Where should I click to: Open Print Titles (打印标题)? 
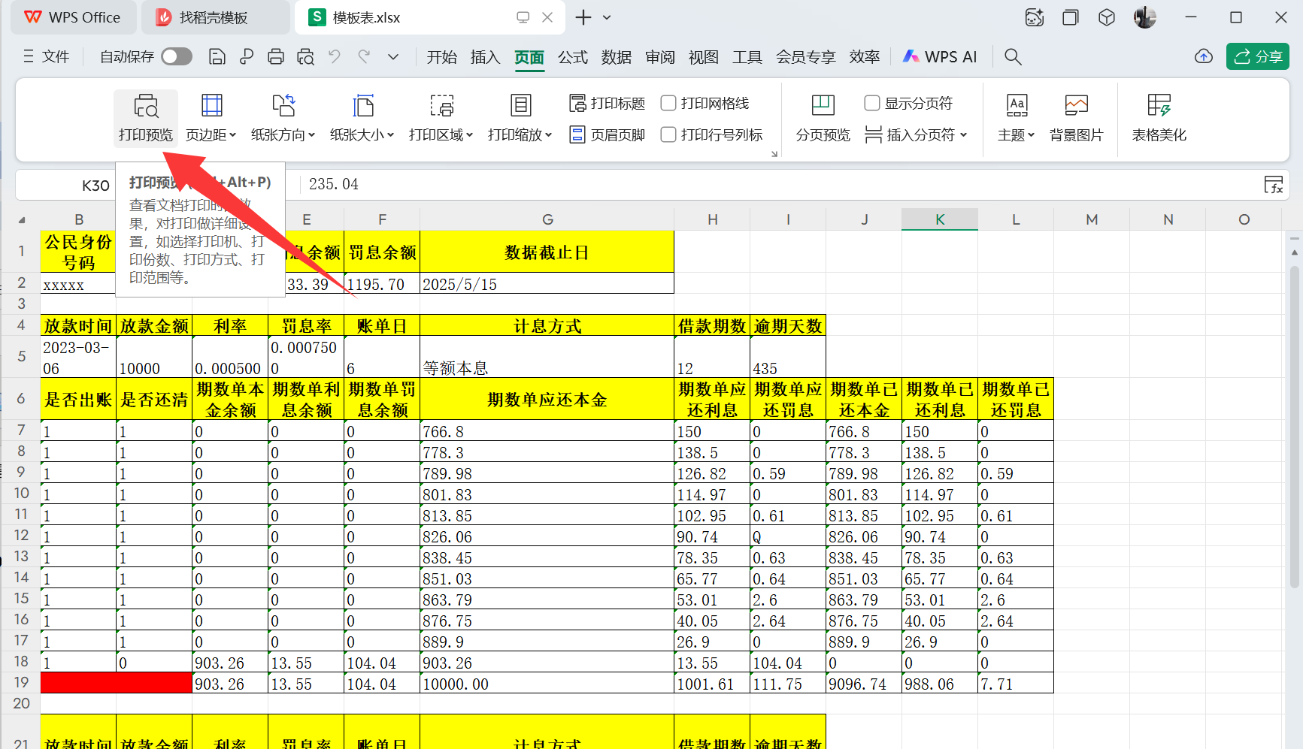[608, 103]
